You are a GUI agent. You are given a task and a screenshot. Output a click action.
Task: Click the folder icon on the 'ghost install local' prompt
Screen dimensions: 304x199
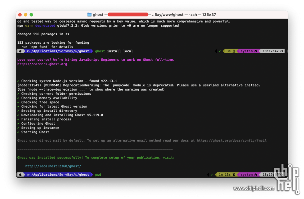point(28,51)
